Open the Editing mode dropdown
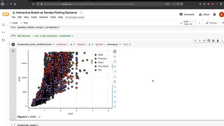The width and height of the screenshot is (224, 126). point(211,23)
